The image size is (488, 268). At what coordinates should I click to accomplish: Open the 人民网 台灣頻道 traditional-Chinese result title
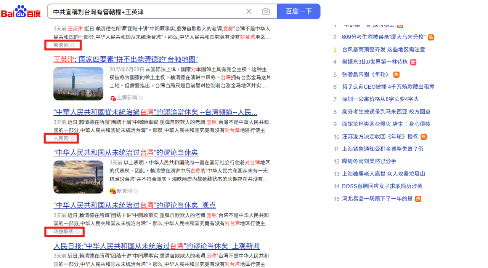155,112
